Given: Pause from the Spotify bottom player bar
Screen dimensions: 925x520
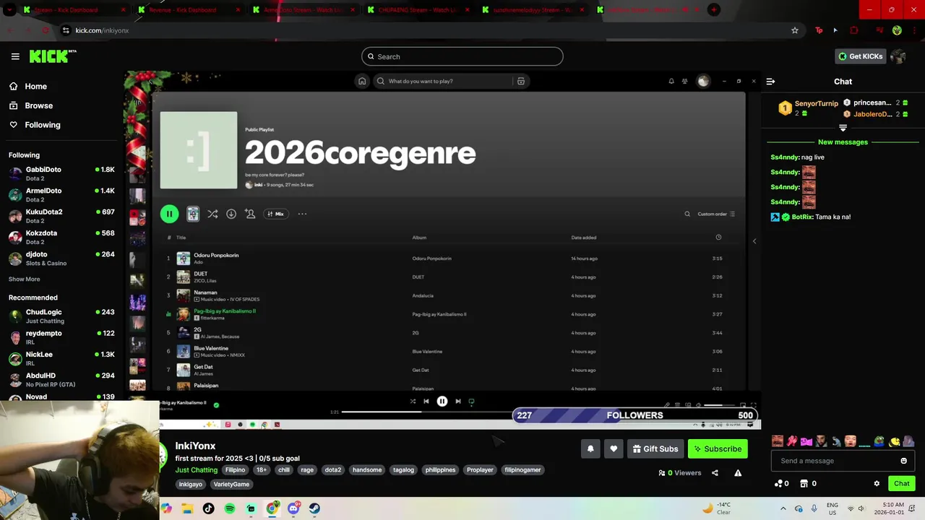Looking at the screenshot, I should [442, 402].
